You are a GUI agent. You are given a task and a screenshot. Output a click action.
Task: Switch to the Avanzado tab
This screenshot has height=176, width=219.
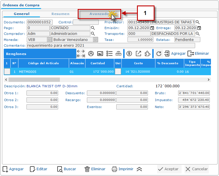tap(99, 14)
